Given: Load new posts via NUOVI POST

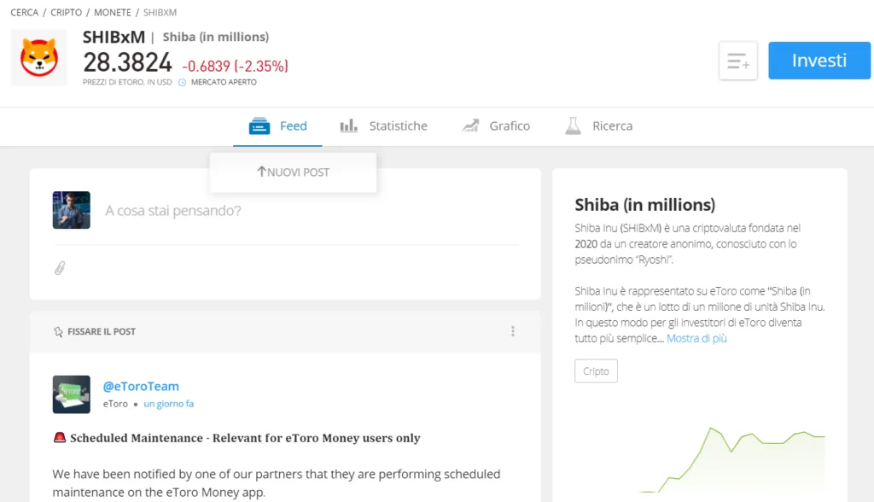Looking at the screenshot, I should pos(294,172).
